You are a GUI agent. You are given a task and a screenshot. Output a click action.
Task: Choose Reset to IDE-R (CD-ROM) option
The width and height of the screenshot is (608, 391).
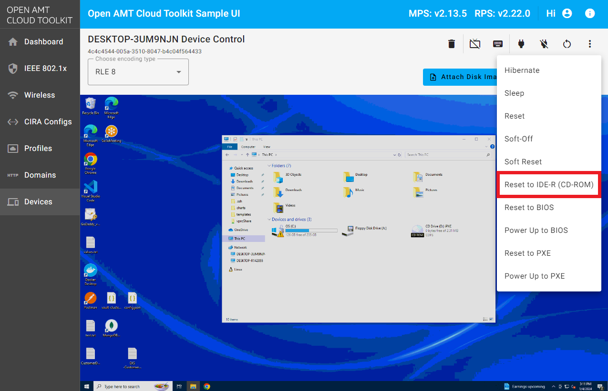click(x=549, y=185)
